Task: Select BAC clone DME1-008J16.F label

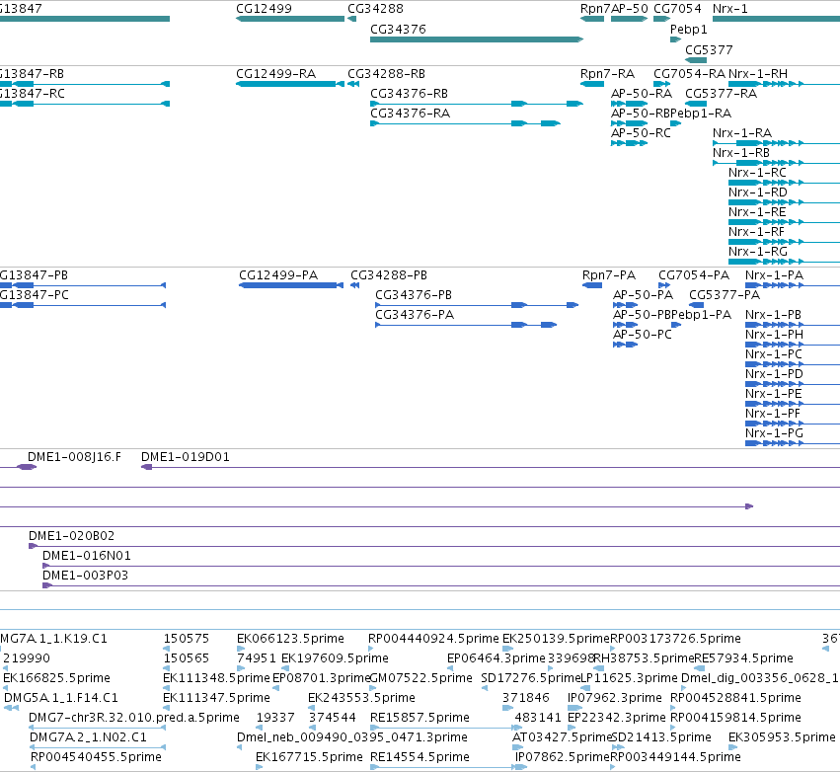Action: pos(74,457)
